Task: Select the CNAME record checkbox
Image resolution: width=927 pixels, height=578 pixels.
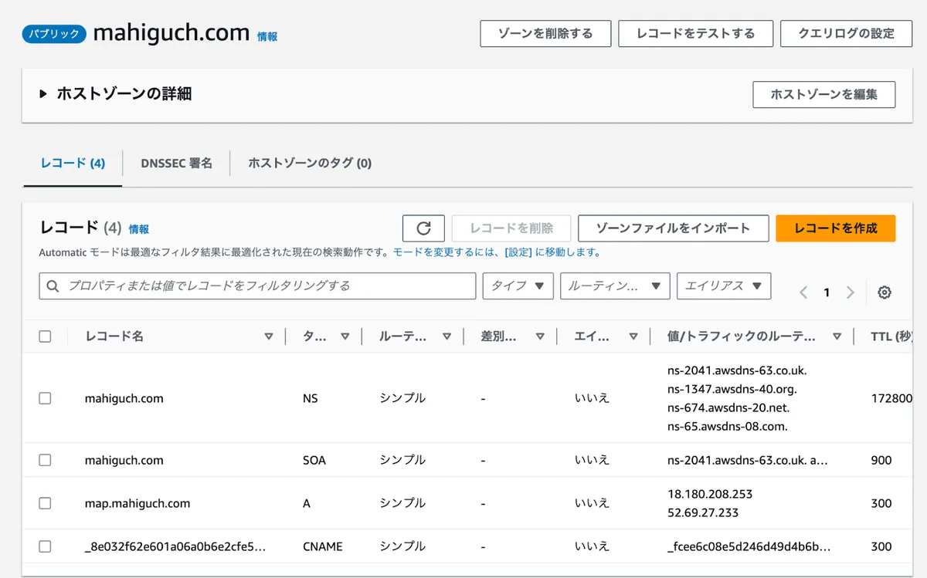Action: point(45,546)
